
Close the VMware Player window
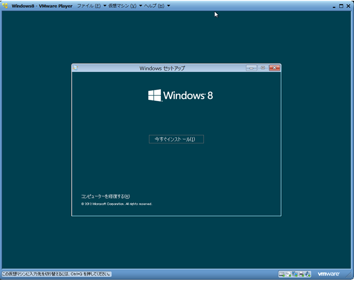(348, 6)
